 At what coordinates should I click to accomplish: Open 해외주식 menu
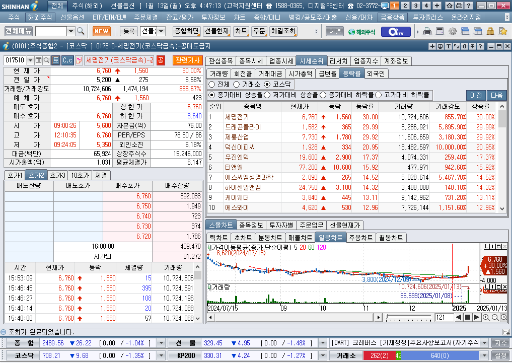(39, 17)
